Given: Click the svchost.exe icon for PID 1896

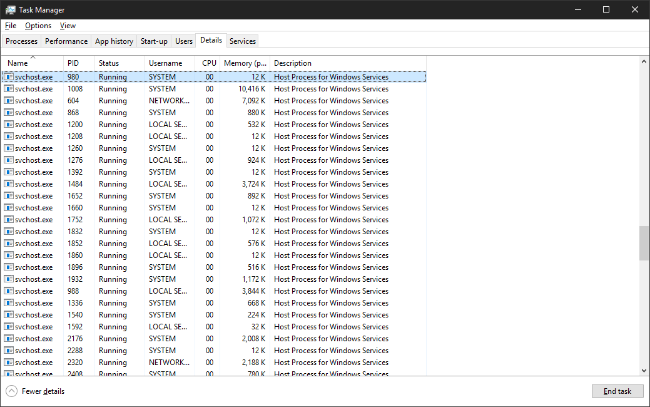Looking at the screenshot, I should click(9, 267).
